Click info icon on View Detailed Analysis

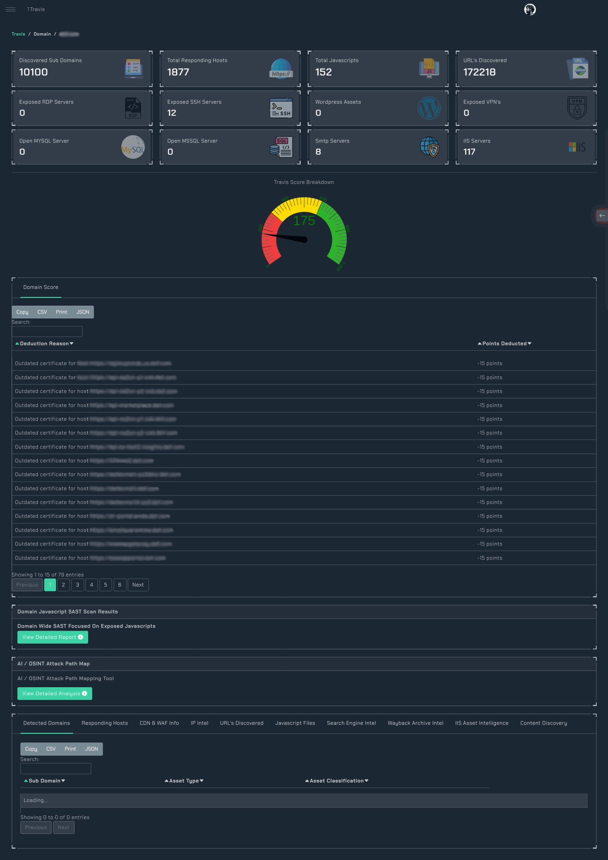85,693
